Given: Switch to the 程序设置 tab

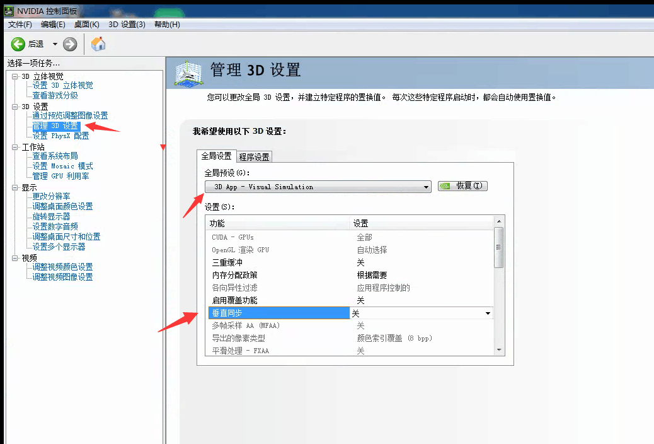Looking at the screenshot, I should [254, 157].
